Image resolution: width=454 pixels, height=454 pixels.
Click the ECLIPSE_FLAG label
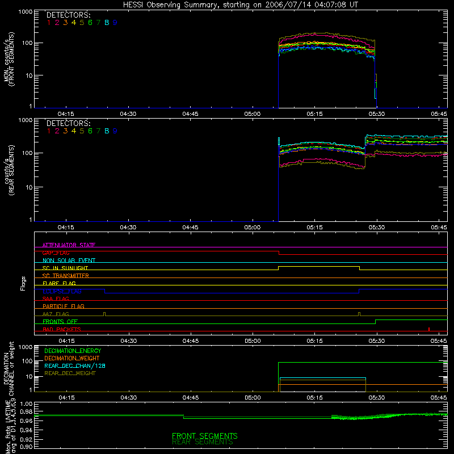pos(62,291)
